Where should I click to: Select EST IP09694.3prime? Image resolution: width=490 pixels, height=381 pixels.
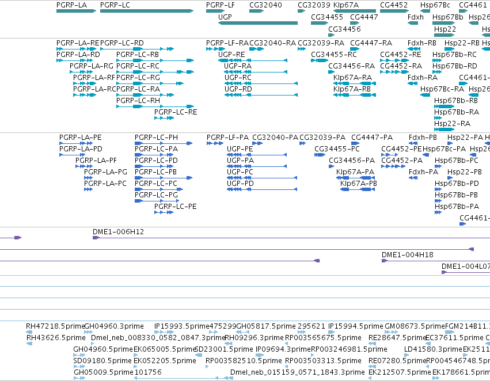click(283, 349)
